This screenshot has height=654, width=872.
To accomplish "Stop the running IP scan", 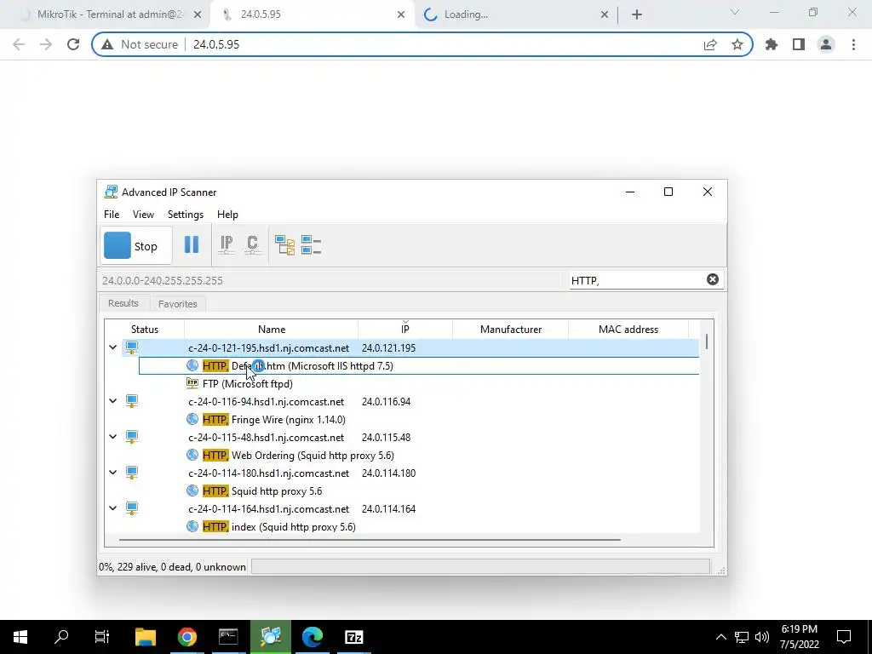I will (135, 245).
